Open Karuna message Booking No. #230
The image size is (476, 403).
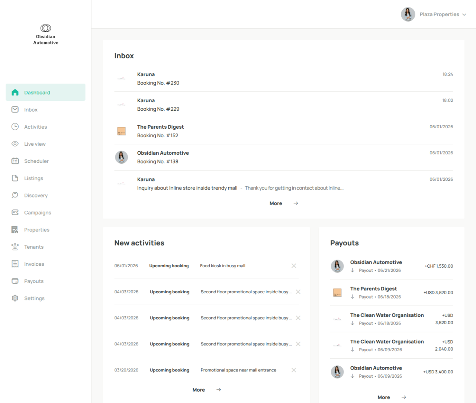(284, 78)
